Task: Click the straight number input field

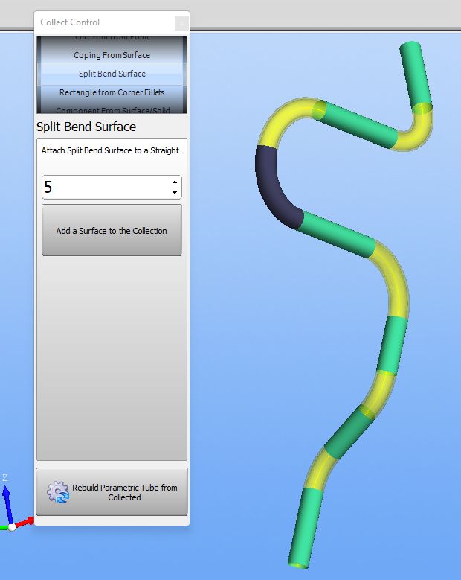Action: tap(104, 187)
